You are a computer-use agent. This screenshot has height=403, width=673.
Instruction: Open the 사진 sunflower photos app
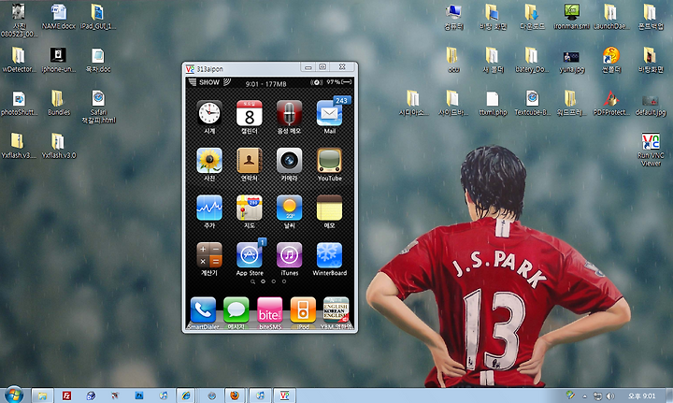[x=209, y=161]
